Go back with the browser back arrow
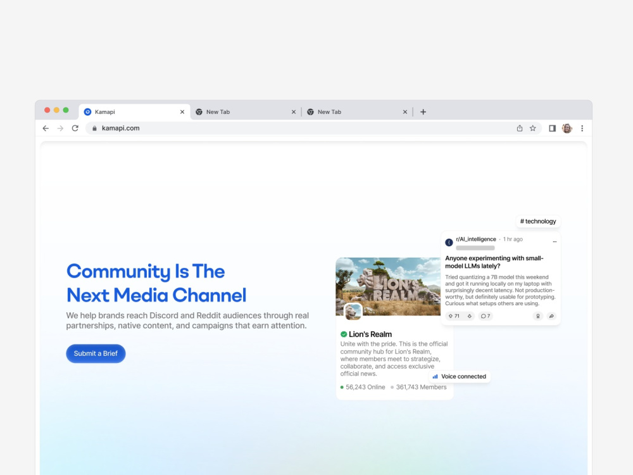The height and width of the screenshot is (475, 633). (x=46, y=128)
